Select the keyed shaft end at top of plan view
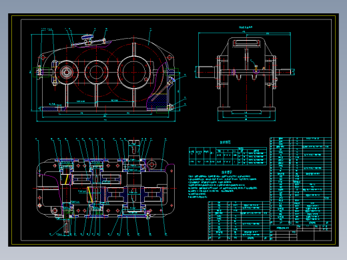 pyautogui.click(x=133, y=147)
